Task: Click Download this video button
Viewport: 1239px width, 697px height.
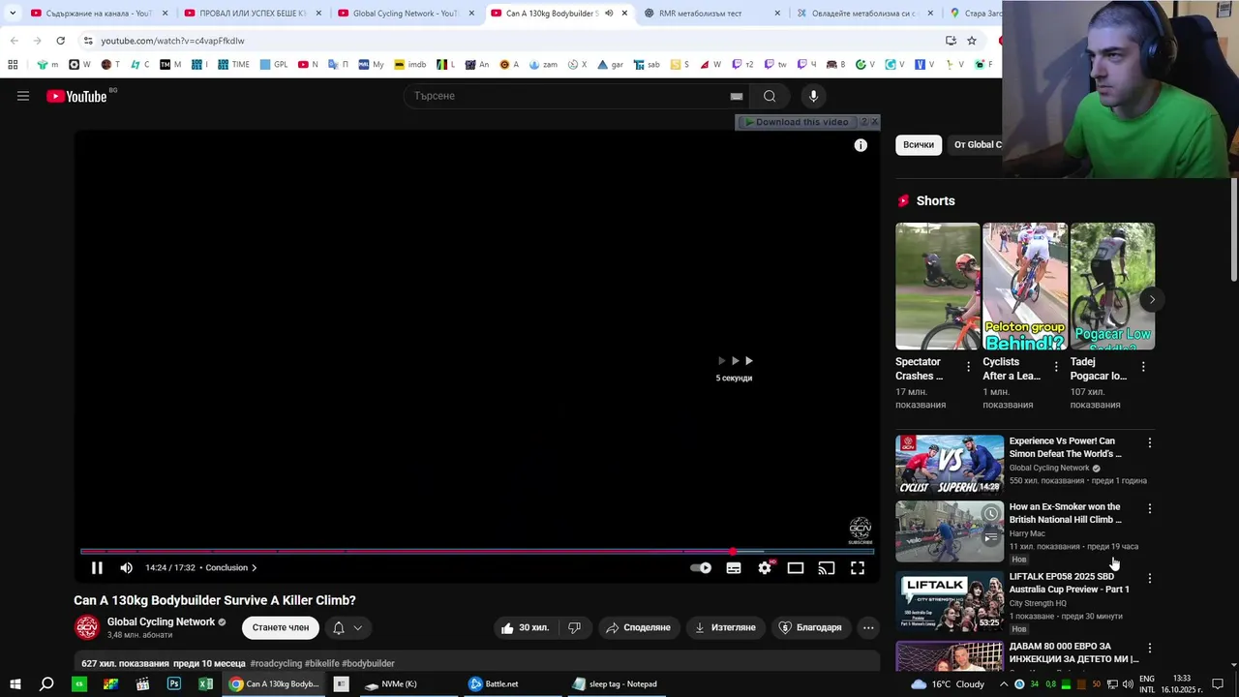Action: pos(796,122)
